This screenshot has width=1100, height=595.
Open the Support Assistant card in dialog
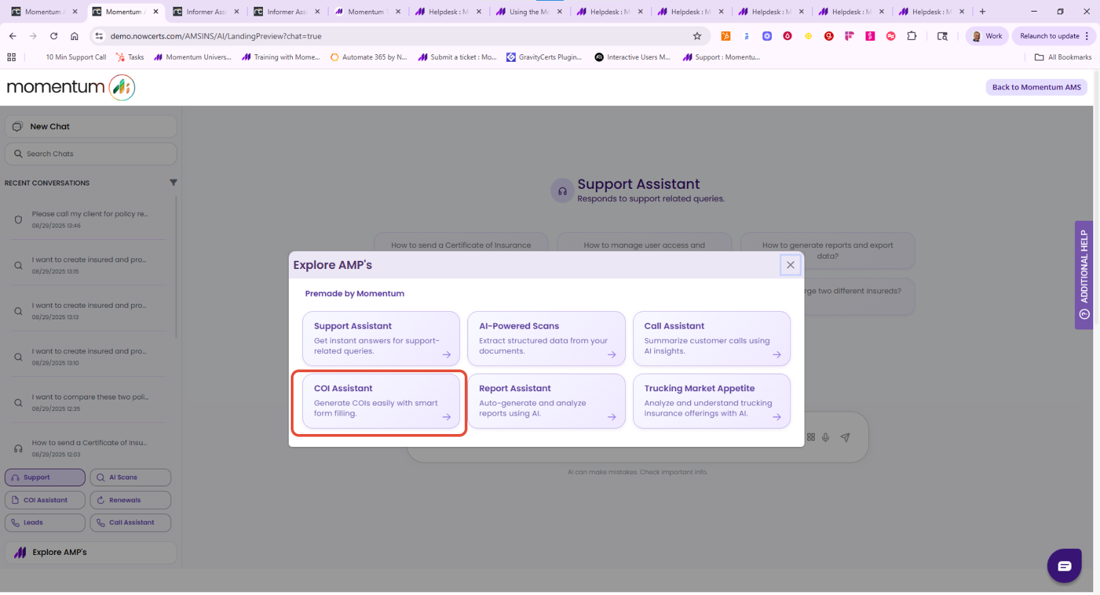[x=380, y=338]
